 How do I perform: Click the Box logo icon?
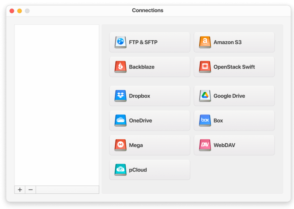tap(205, 121)
